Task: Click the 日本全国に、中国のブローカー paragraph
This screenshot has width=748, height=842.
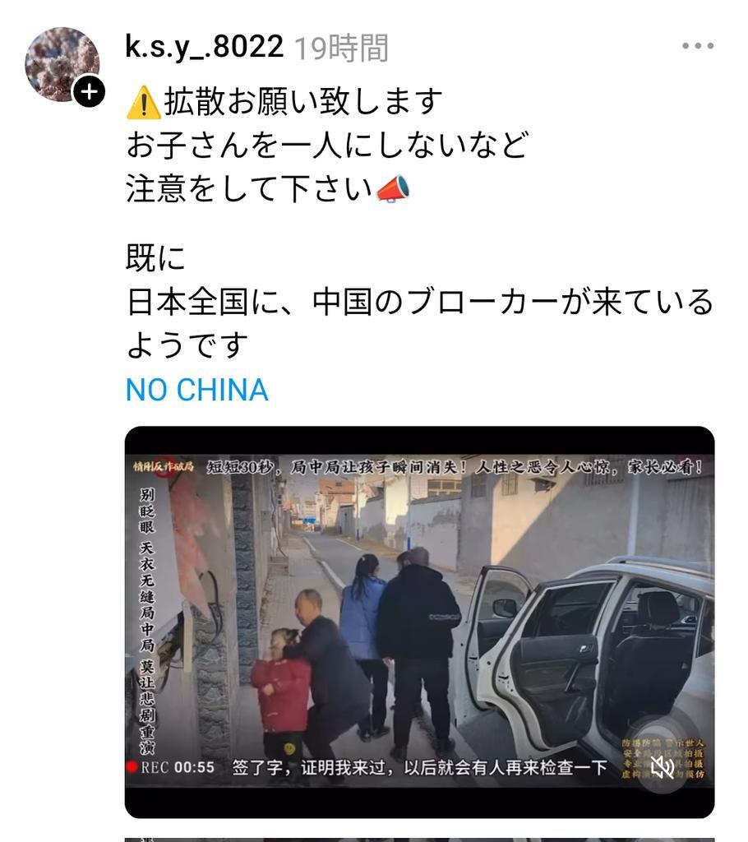Action: click(x=420, y=322)
